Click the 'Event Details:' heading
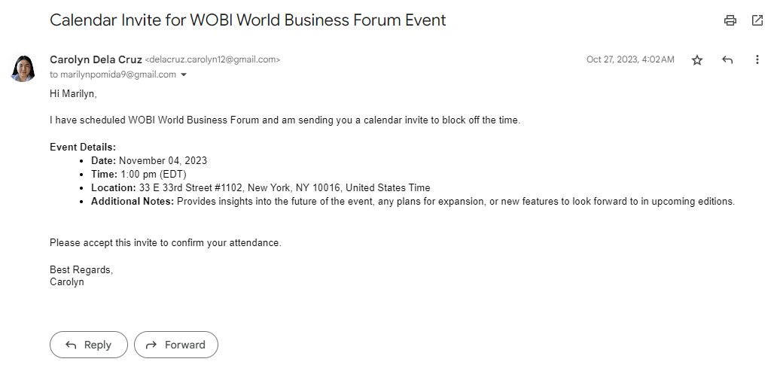Image resolution: width=777 pixels, height=371 pixels. click(83, 147)
